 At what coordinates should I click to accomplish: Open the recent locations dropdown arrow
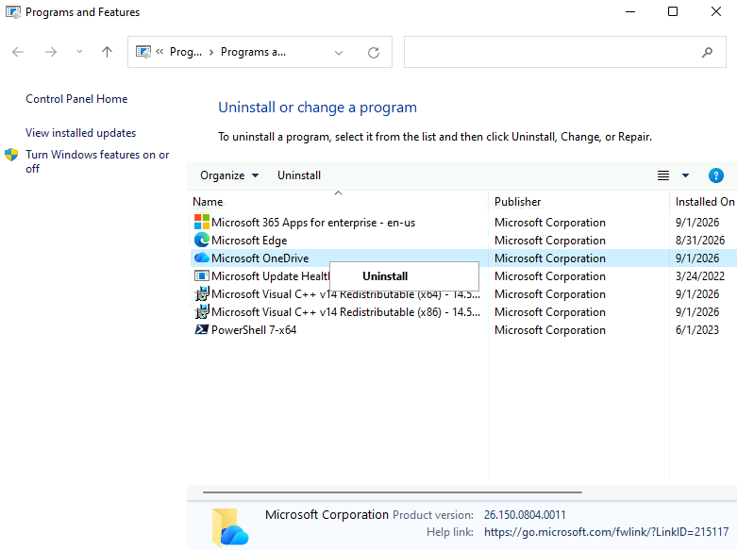pos(79,52)
